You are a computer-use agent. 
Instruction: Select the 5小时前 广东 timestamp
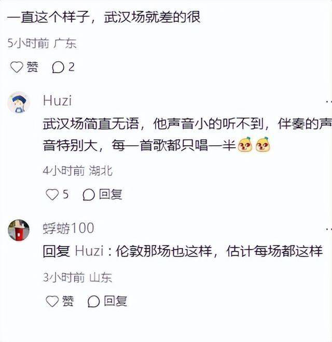42,43
